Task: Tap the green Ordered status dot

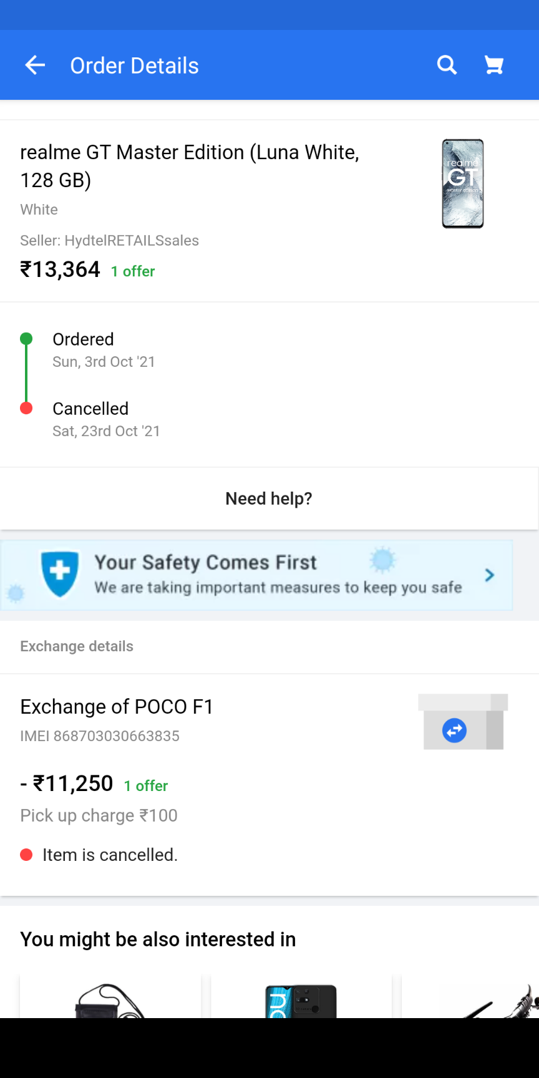Action: coord(26,339)
